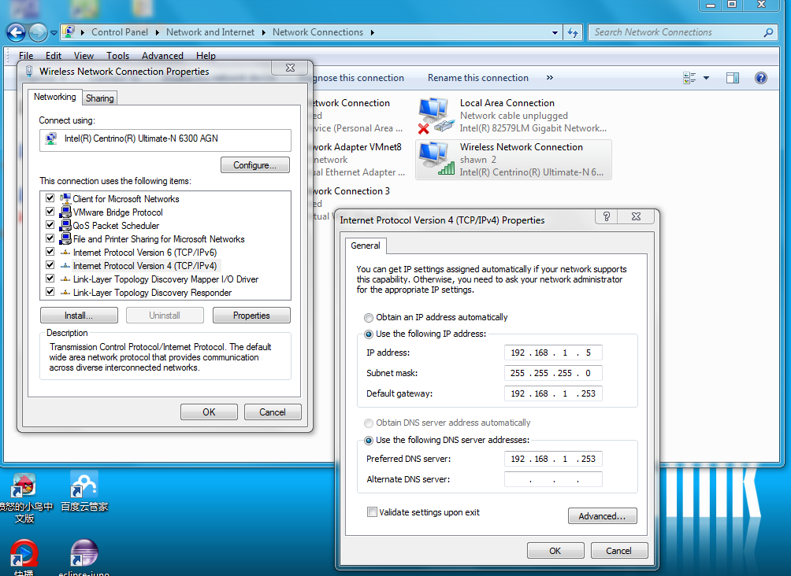Show more toolbar commands chevron
This screenshot has width=791, height=576.
pyautogui.click(x=549, y=78)
